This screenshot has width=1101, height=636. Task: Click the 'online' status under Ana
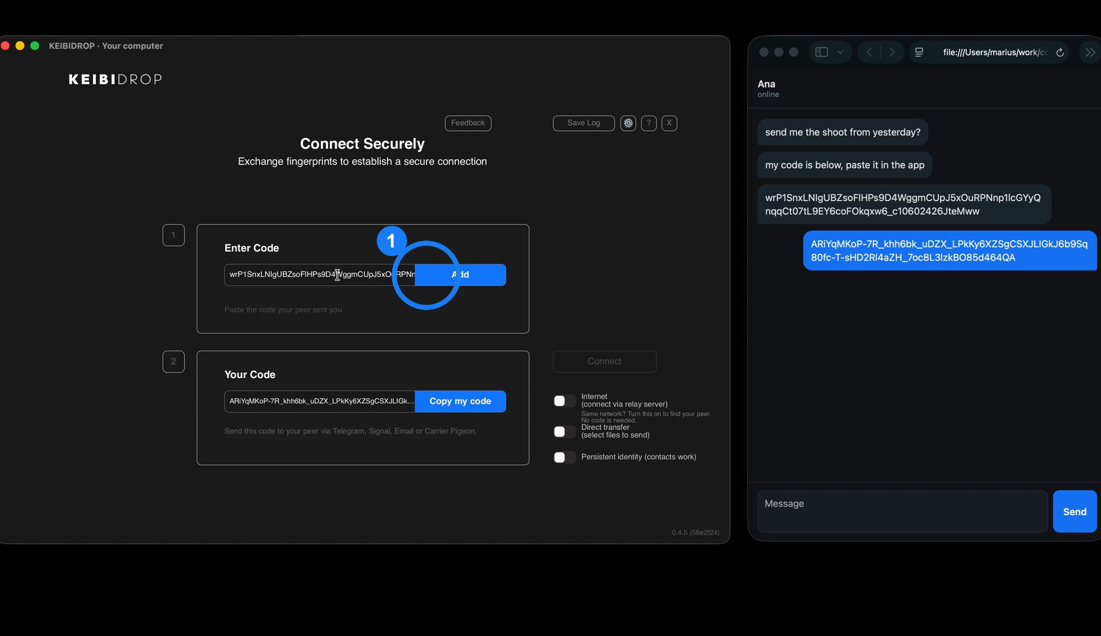pyautogui.click(x=768, y=95)
